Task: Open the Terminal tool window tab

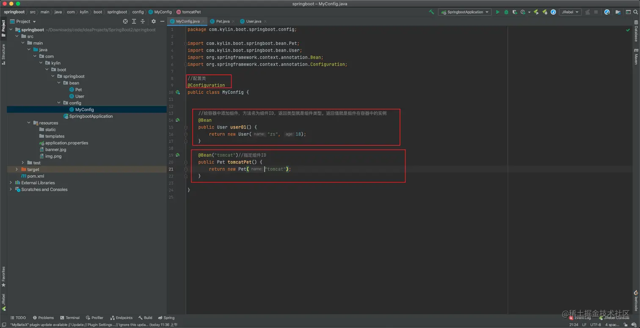Action: click(x=70, y=318)
